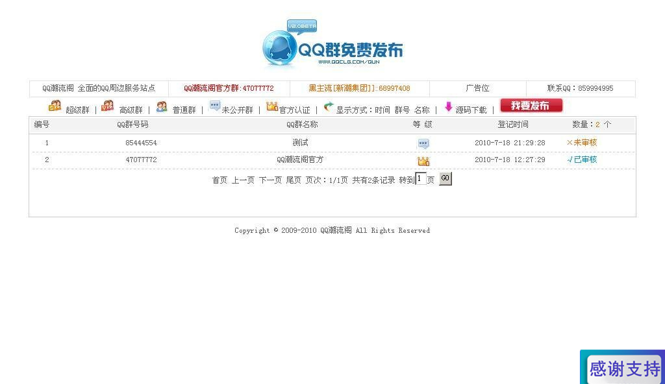Screen dimensions: 665x384
Task: Click timestamp 2010-7-18 12:27:29
Action: pos(510,160)
